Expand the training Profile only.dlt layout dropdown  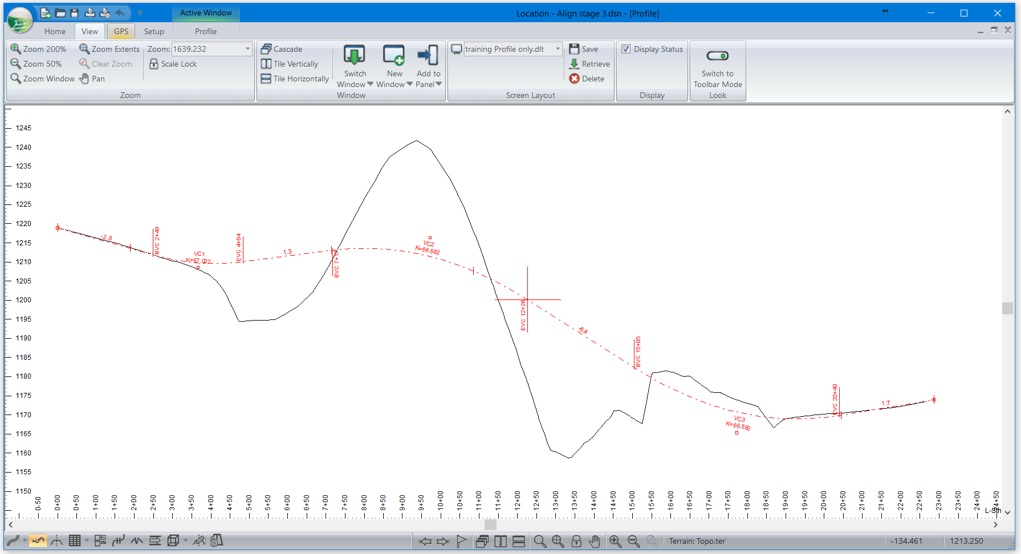coord(558,49)
